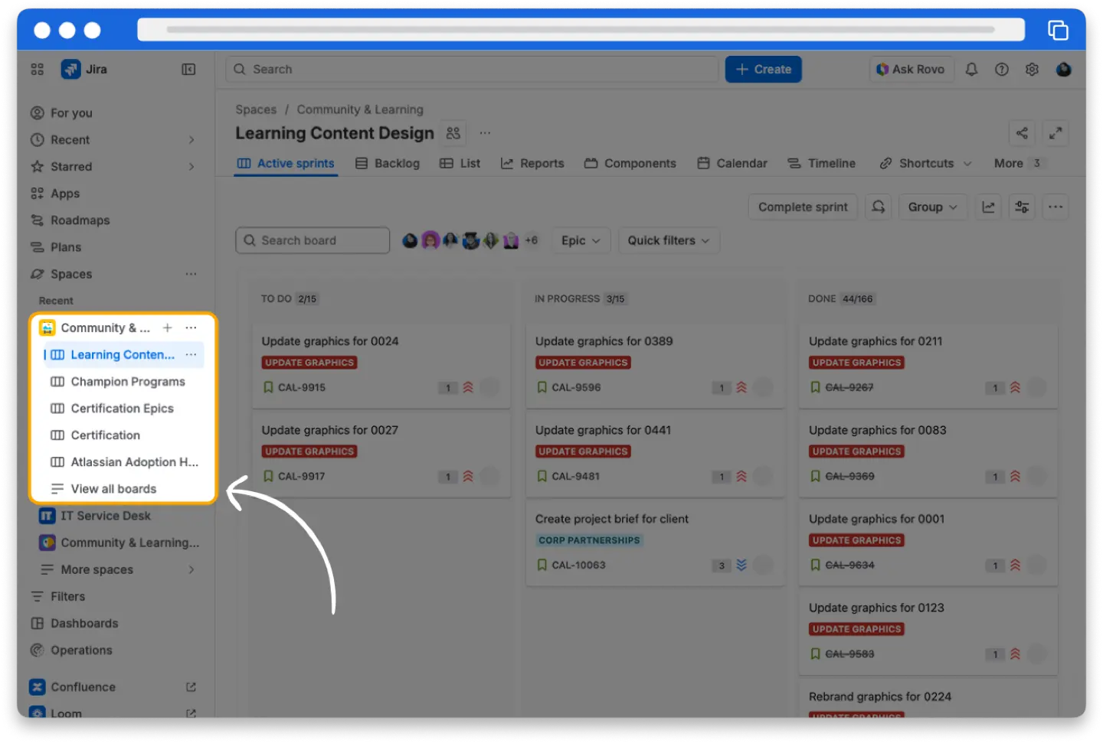Open issue key CAL-9481
This screenshot has width=1103, height=743.
pyautogui.click(x=575, y=477)
